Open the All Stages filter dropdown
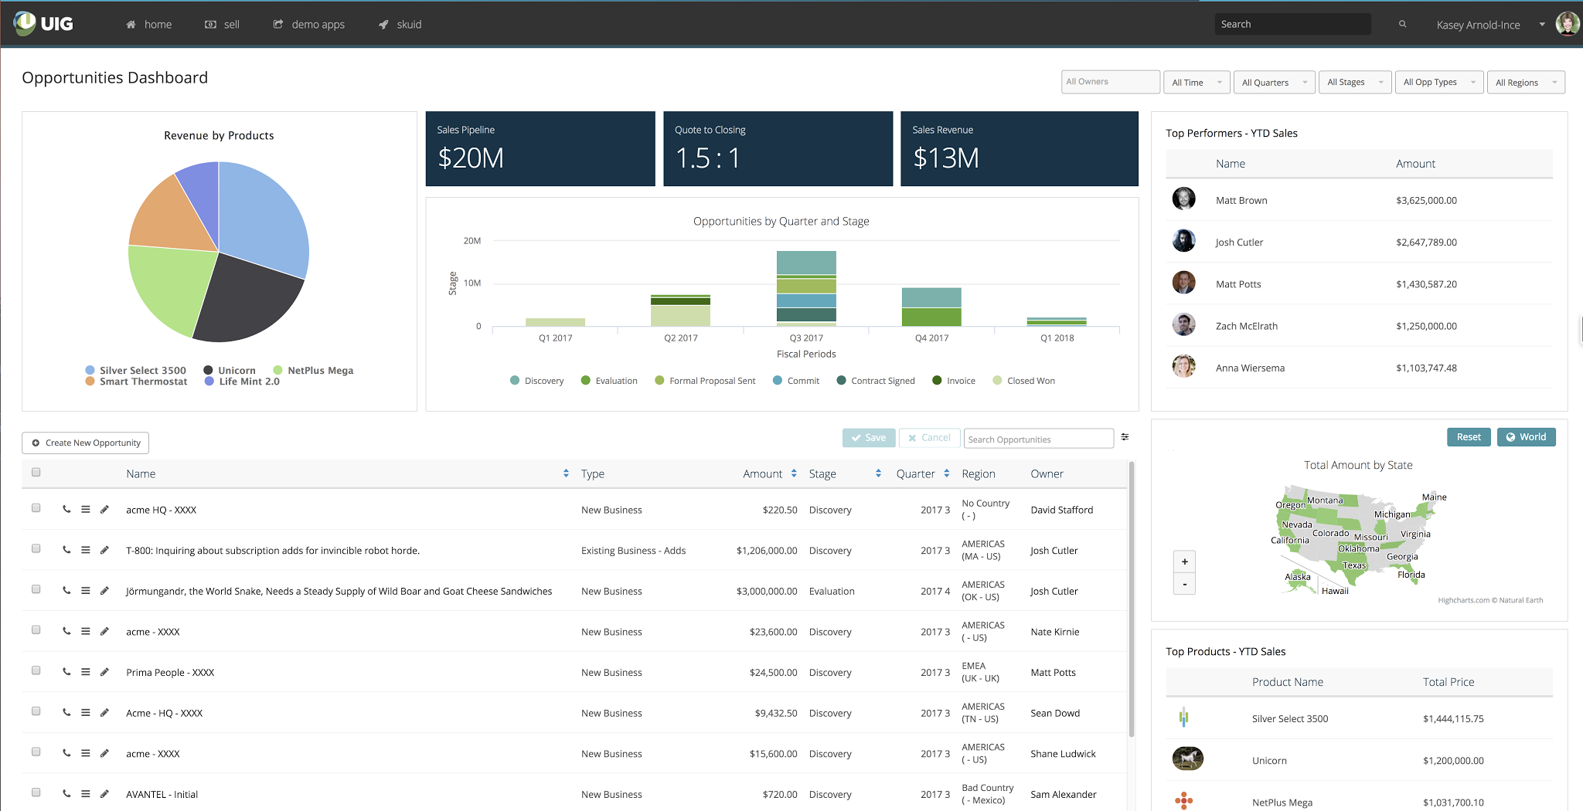Image resolution: width=1583 pixels, height=811 pixels. (1354, 83)
